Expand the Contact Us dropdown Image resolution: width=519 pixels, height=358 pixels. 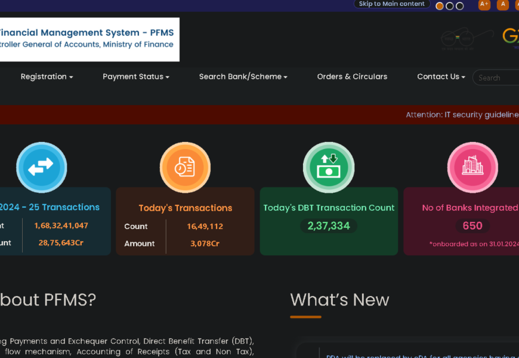pos(441,76)
